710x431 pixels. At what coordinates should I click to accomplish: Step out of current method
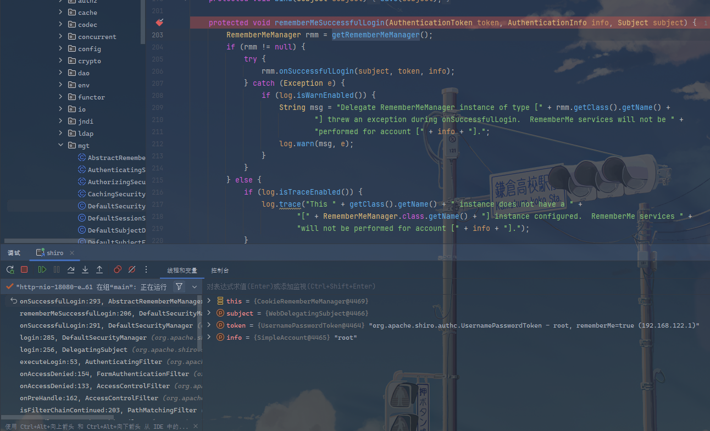99,269
